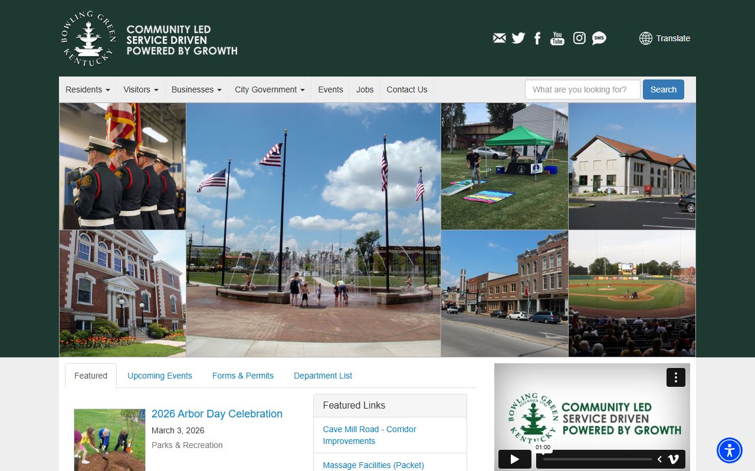Click the email envelope icon
Viewport: 755px width, 471px height.
click(500, 38)
